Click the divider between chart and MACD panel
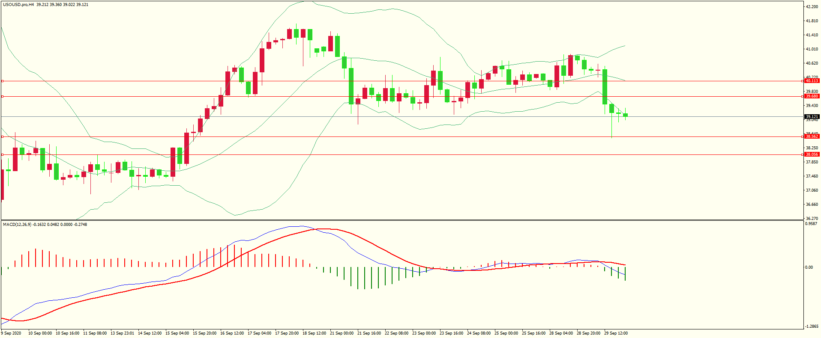This screenshot has height=338, width=821. [402, 220]
